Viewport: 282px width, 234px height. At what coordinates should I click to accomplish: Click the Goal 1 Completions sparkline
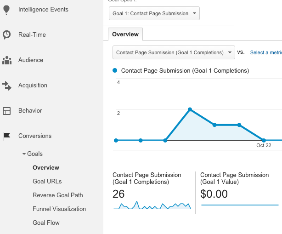tap(152, 206)
